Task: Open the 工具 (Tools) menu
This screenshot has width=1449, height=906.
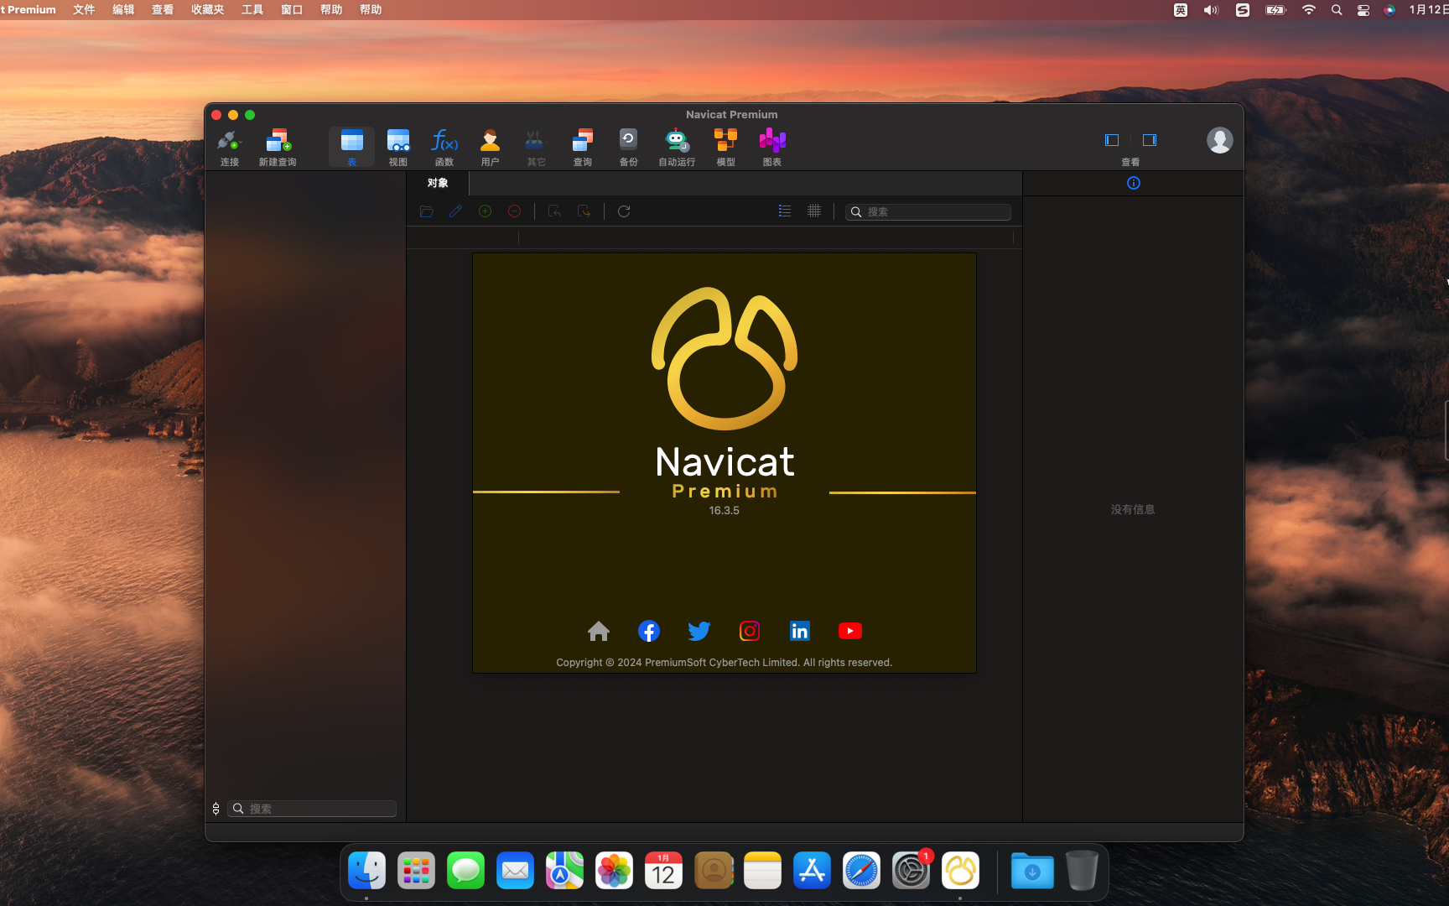Action: point(252,10)
